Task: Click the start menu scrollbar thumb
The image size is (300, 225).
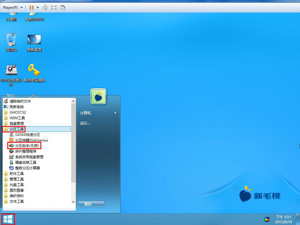Action: coord(73,143)
